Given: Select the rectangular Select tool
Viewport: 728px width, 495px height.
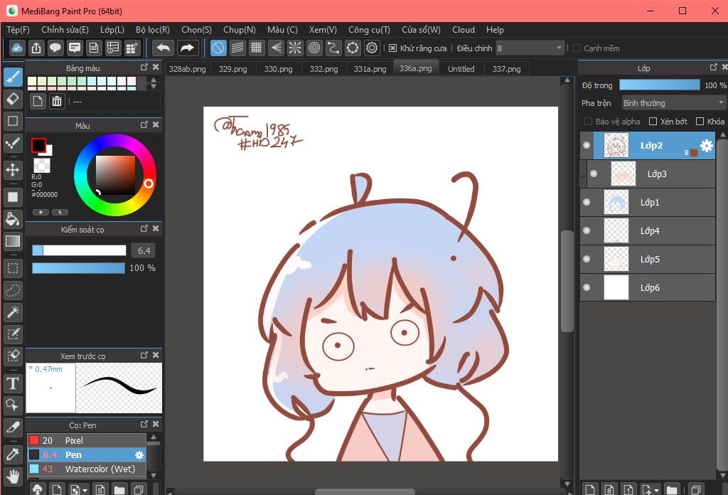Looking at the screenshot, I should (x=13, y=268).
